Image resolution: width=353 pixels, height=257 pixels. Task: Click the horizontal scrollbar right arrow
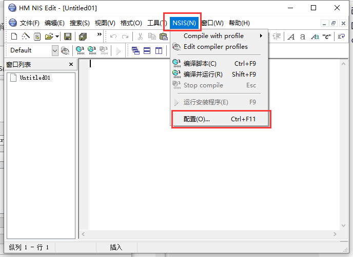[335, 234]
